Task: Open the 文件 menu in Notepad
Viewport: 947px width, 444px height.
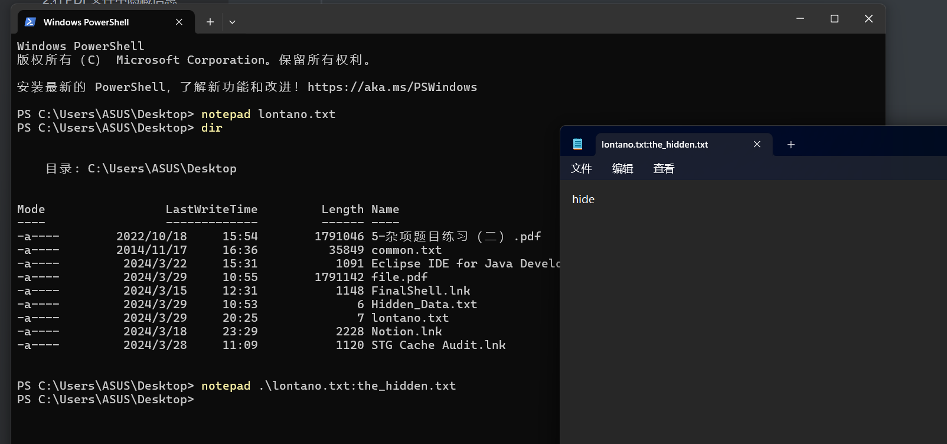Action: 581,169
